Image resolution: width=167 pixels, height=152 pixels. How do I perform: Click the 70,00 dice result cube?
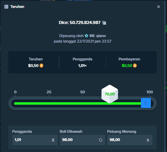click(x=110, y=94)
